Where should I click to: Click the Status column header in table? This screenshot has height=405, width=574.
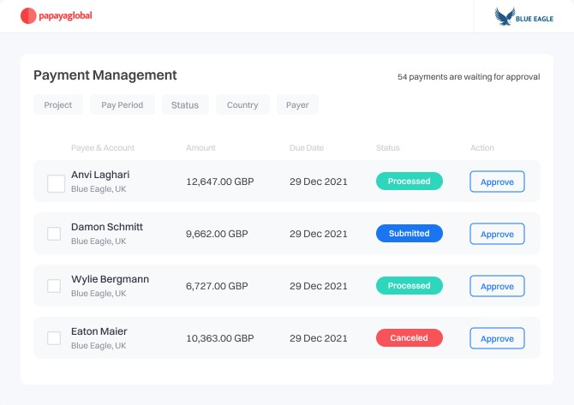(x=388, y=148)
